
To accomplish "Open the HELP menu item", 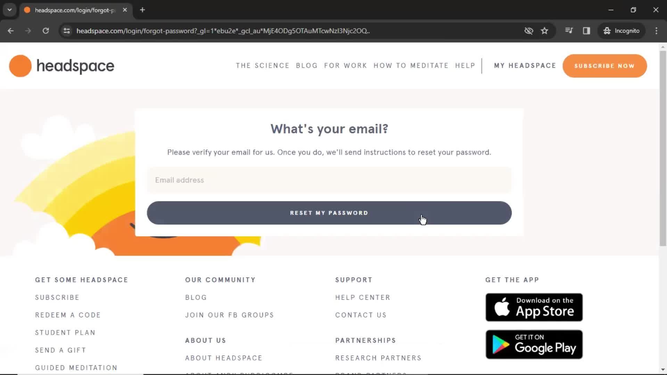I will [x=465, y=66].
